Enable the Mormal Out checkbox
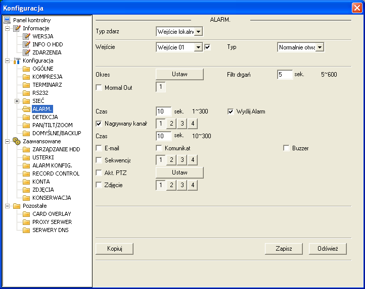The height and width of the screenshot is (289, 365). [x=99, y=88]
